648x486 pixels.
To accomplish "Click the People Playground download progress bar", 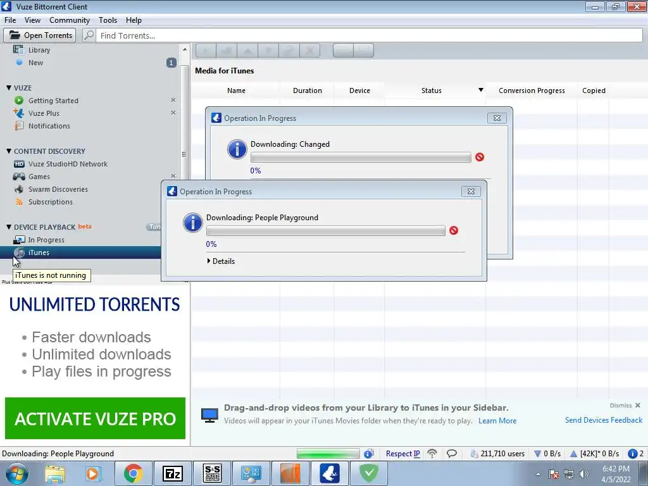I will point(326,230).
